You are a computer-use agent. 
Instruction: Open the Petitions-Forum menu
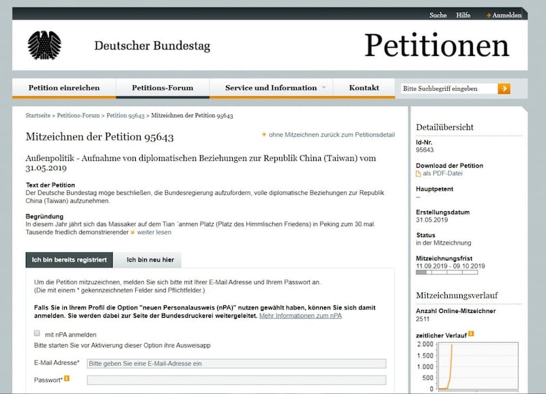(x=162, y=88)
